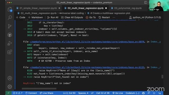The image size is (169, 95).
Task: Click breadcrumb Create a multilinear regression plot
Action: (109, 13)
